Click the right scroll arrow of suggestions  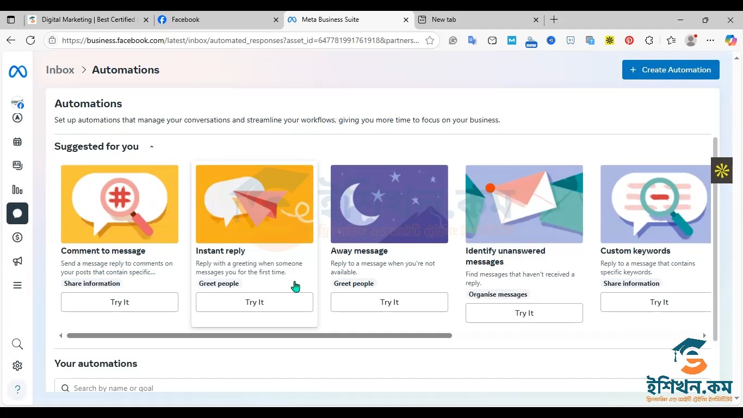tap(704, 336)
